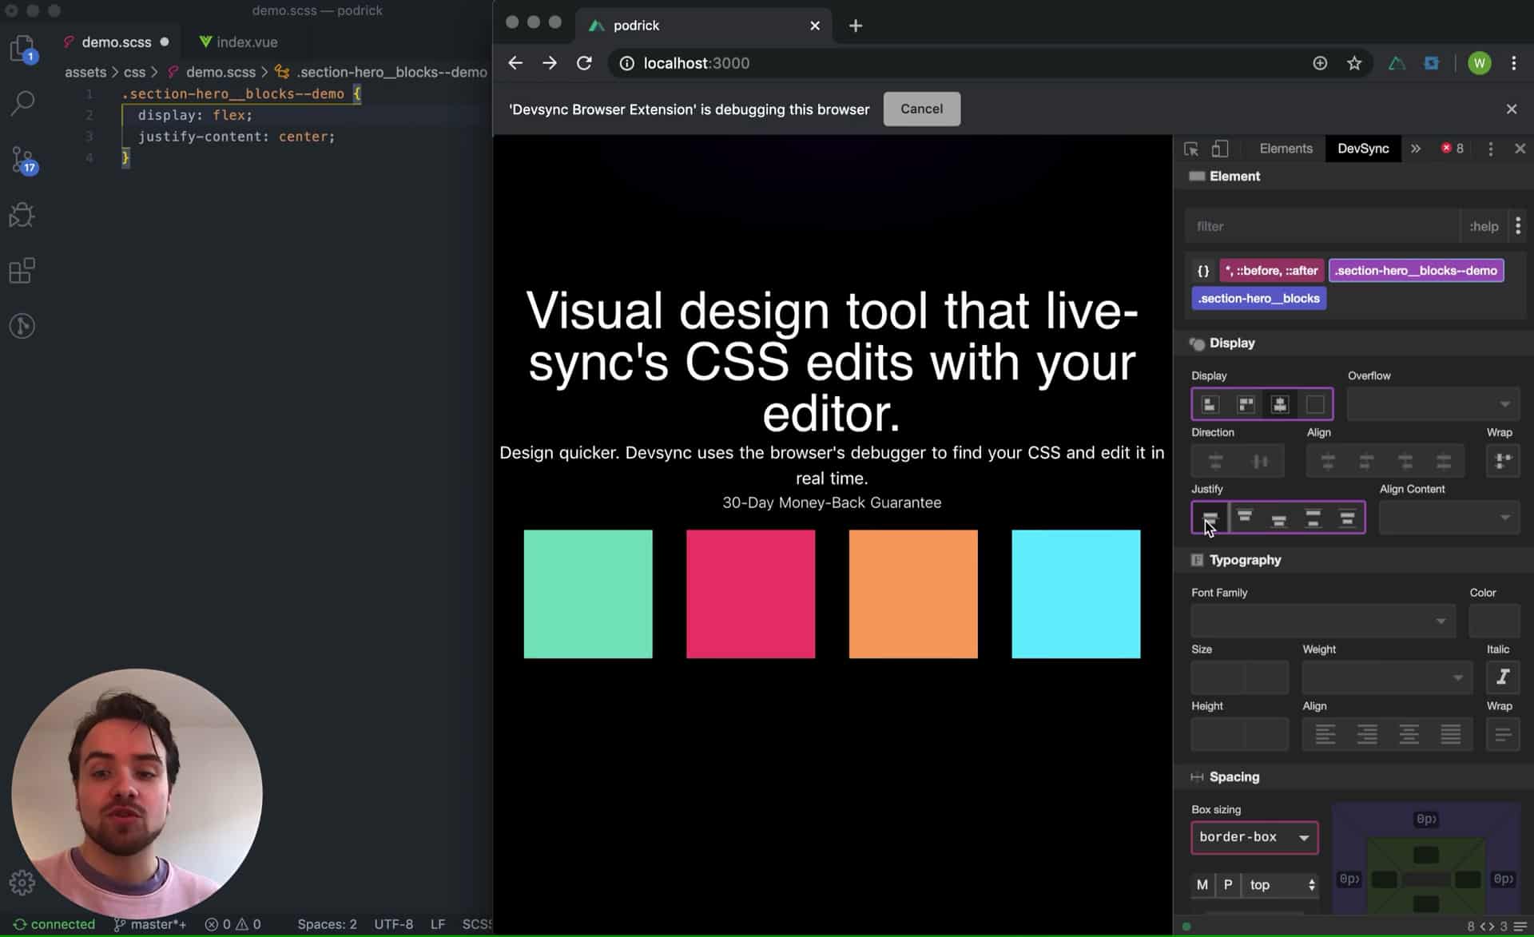1534x937 pixels.
Task: Switch to index.vue editor tab
Action: click(238, 42)
